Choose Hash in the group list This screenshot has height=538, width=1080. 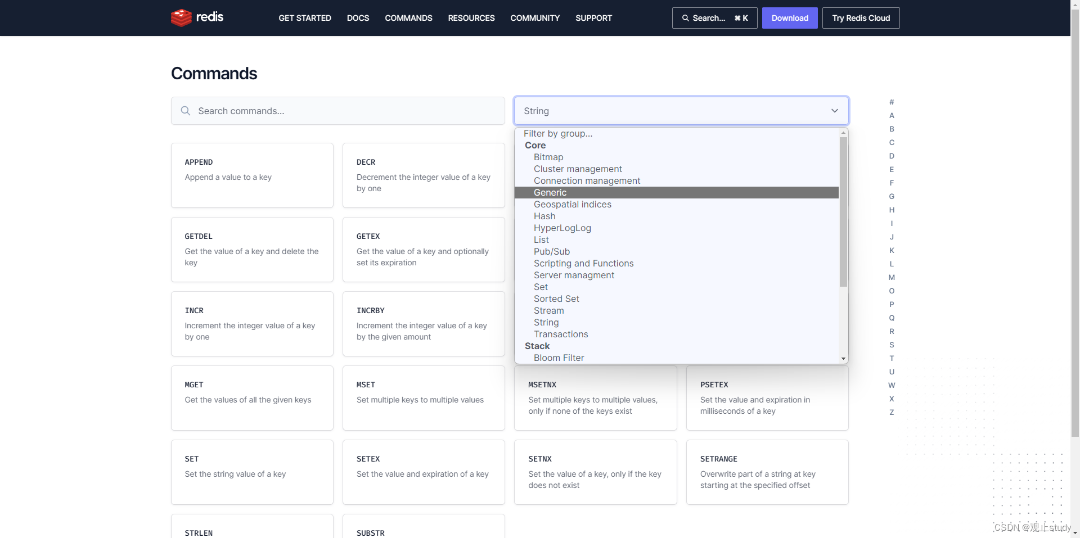point(677,216)
